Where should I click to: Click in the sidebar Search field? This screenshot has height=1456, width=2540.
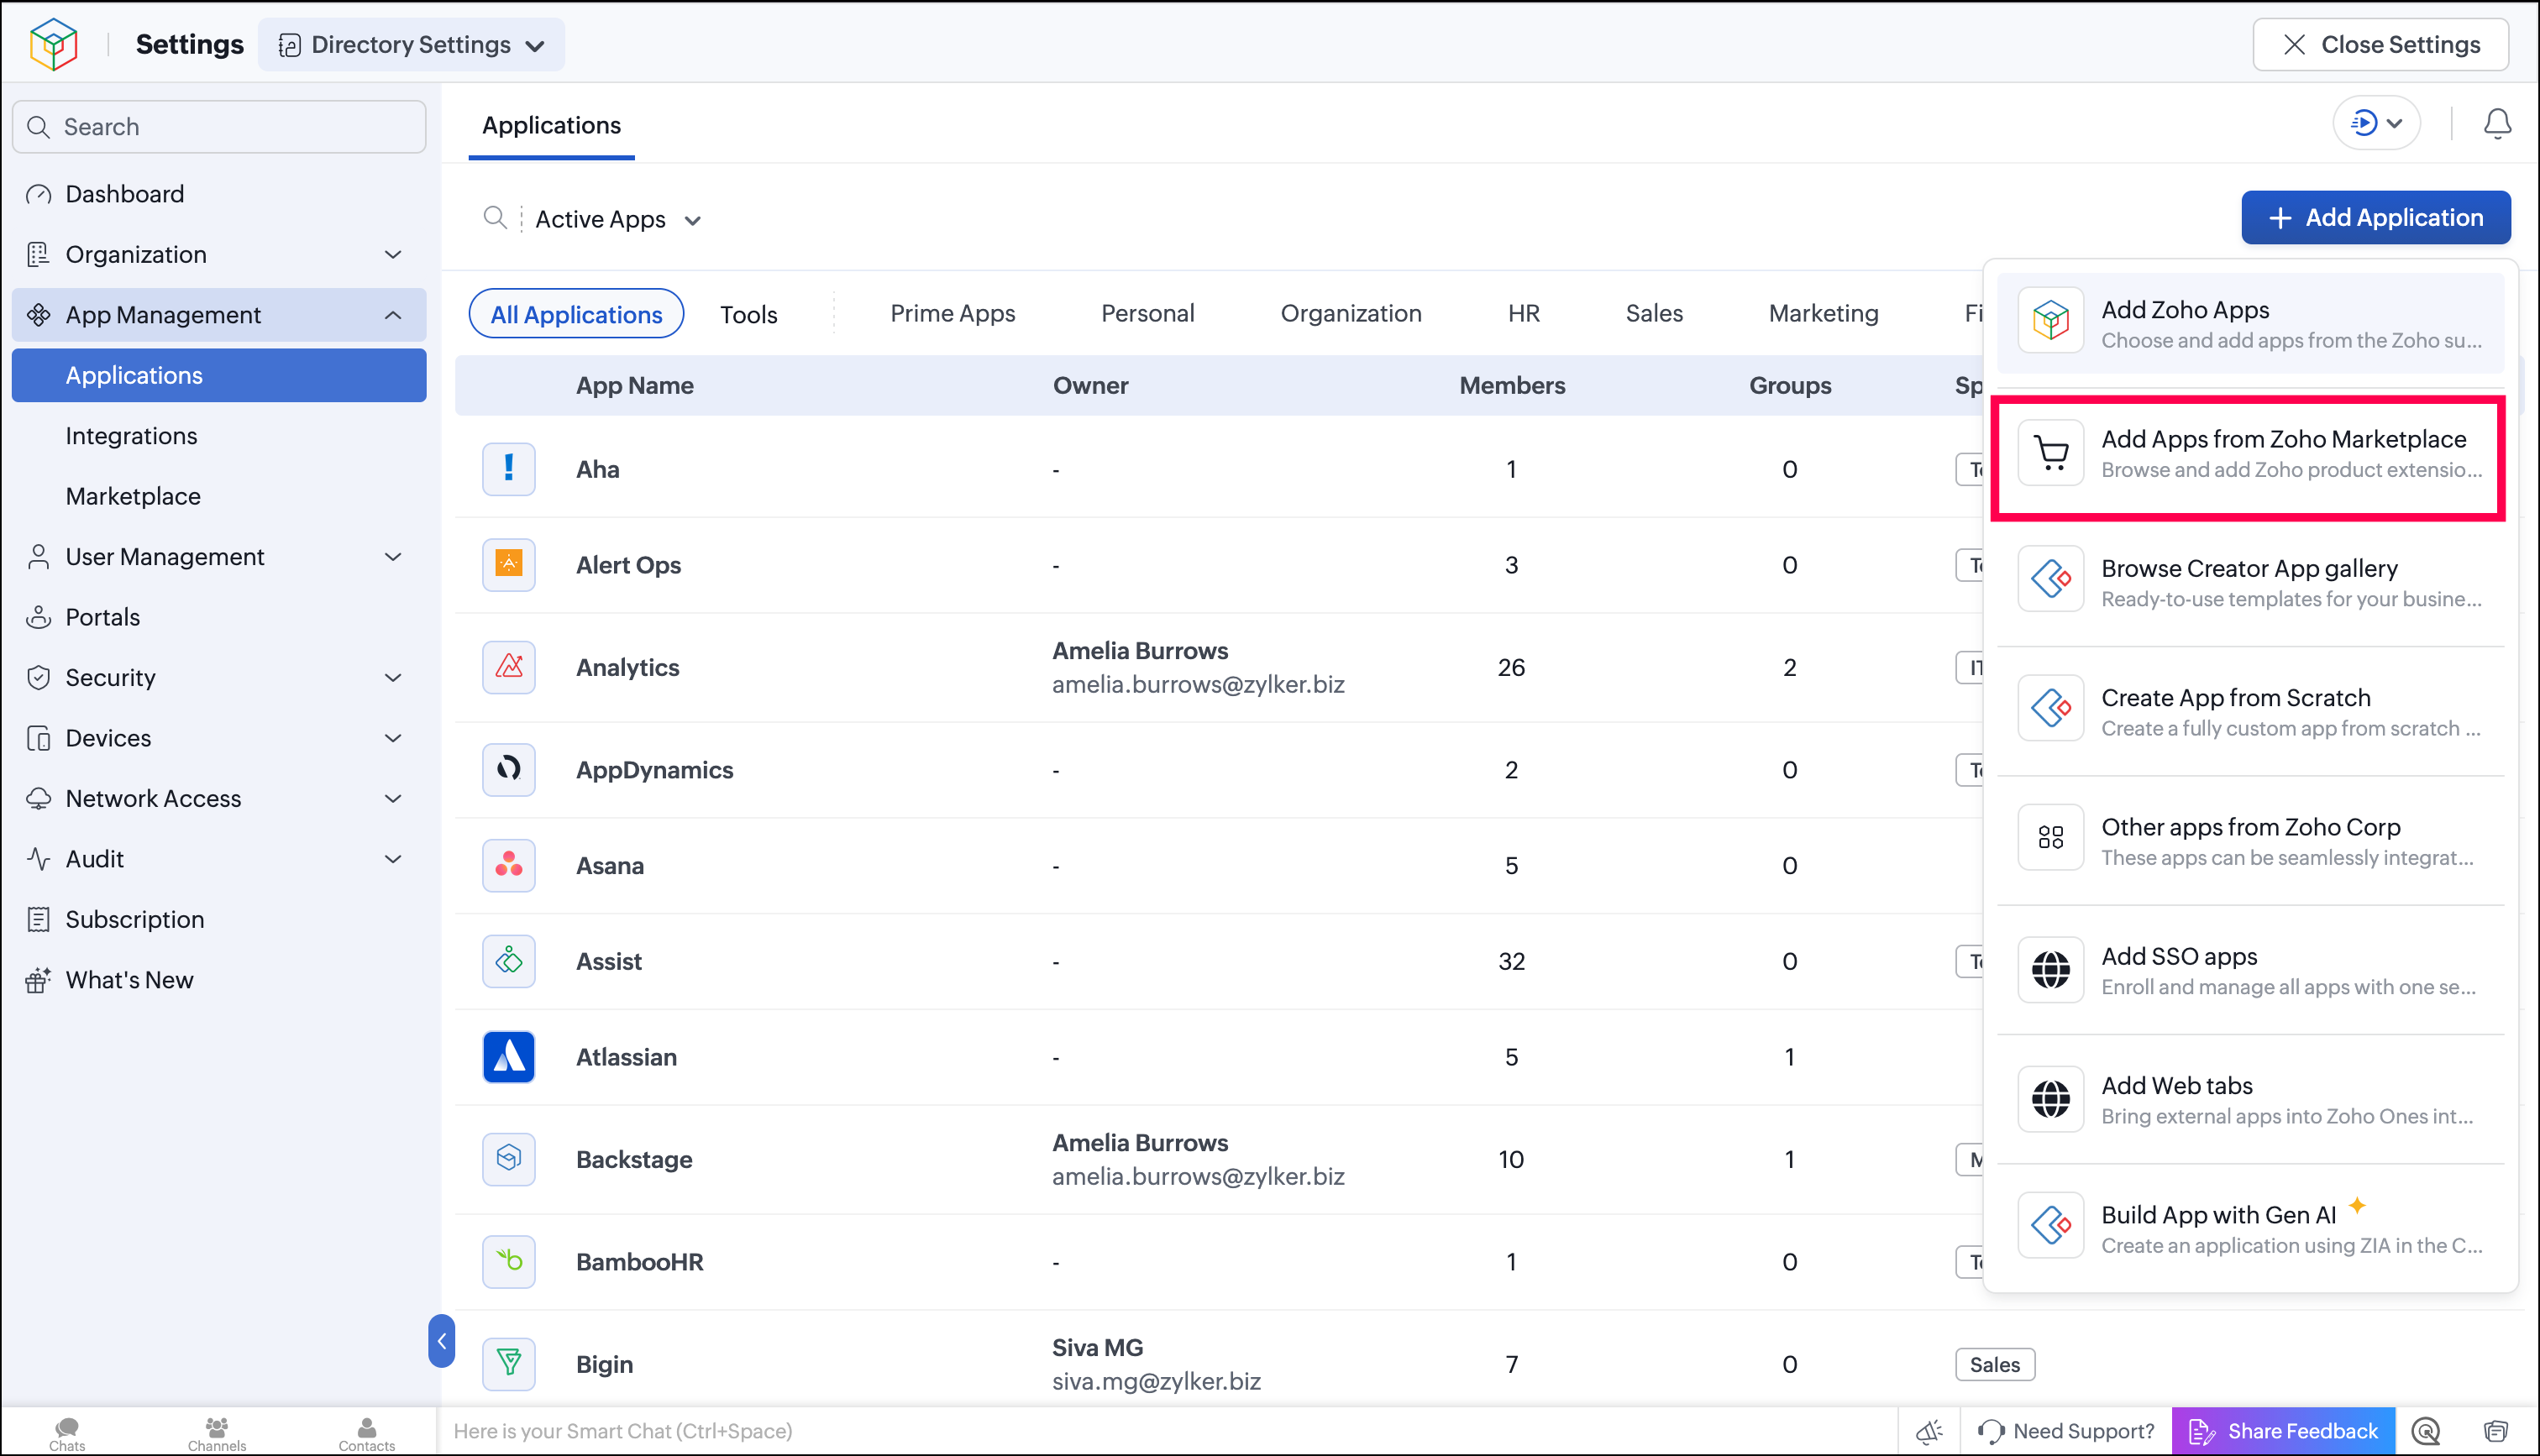coord(218,127)
